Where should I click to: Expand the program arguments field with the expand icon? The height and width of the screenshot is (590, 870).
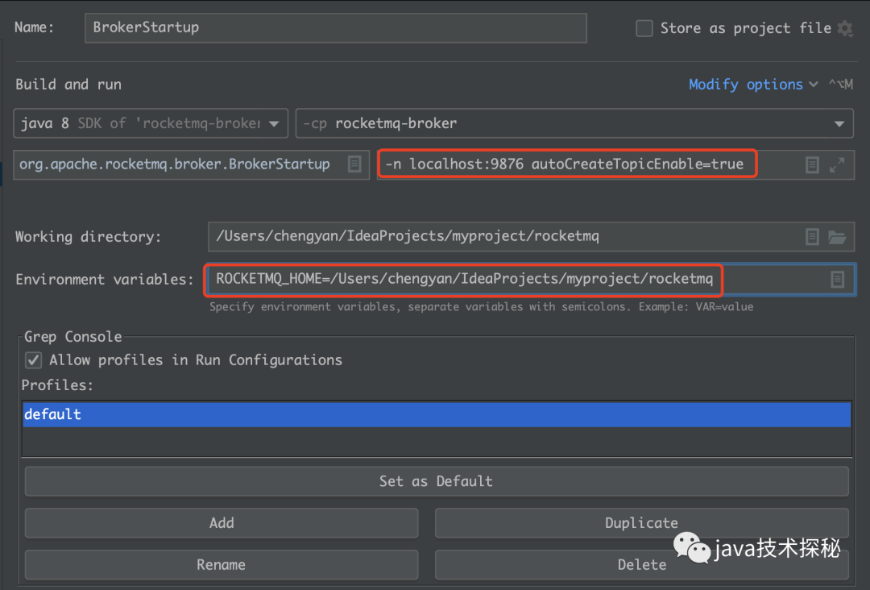837,165
